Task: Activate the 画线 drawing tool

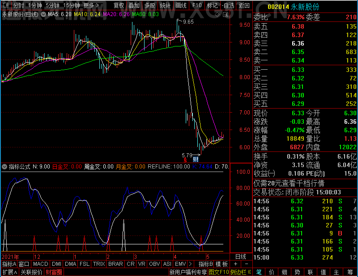Action: (181, 5)
